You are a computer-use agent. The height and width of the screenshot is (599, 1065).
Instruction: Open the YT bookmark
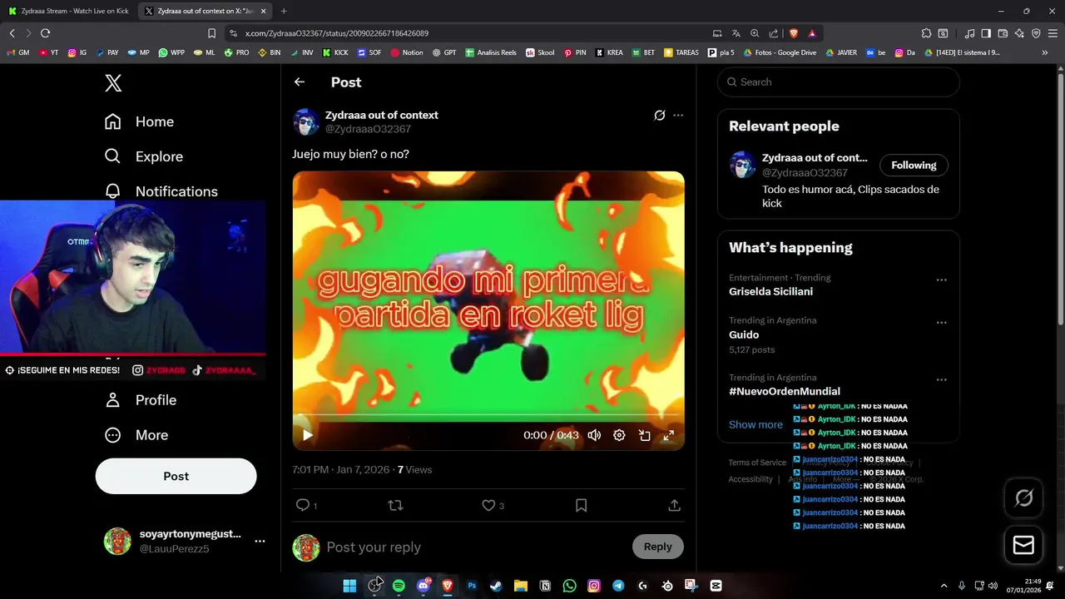click(x=49, y=52)
